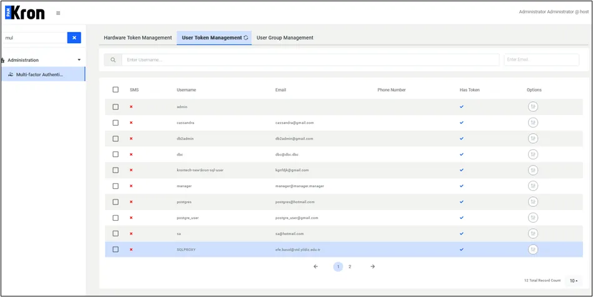Switch to User Group Management tab
Viewport: 593px width, 297px height.
(x=285, y=38)
